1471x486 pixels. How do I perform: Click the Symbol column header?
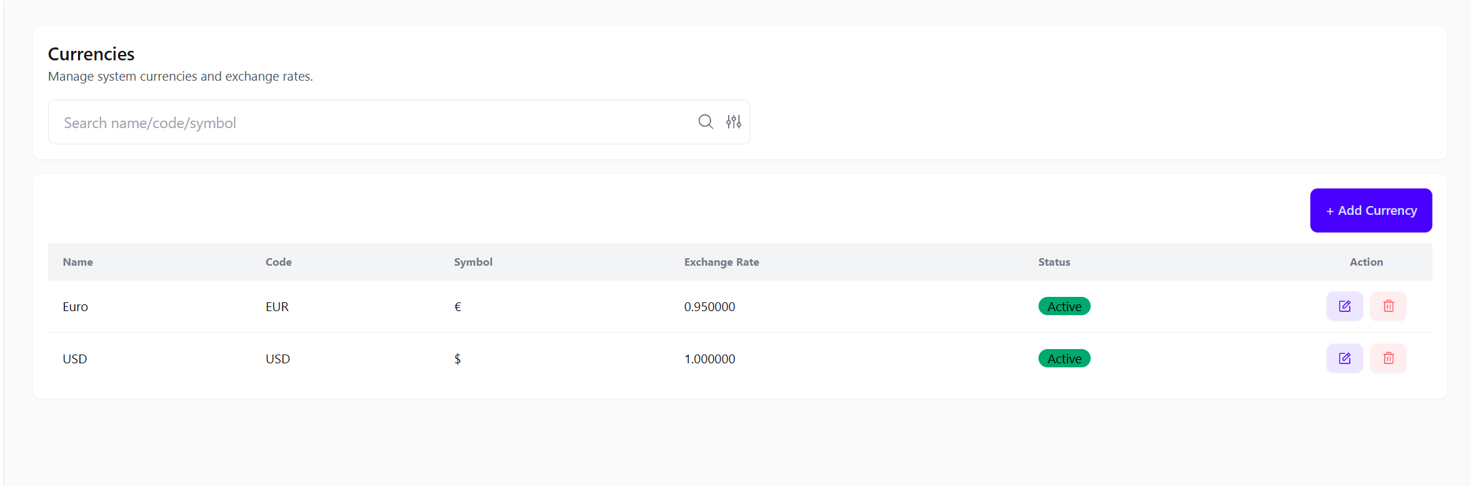pyautogui.click(x=473, y=262)
